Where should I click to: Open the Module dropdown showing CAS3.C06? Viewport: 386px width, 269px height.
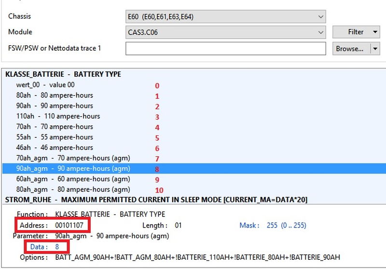tap(225, 32)
